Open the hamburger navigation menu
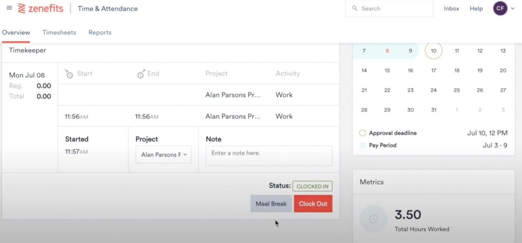 [9, 8]
